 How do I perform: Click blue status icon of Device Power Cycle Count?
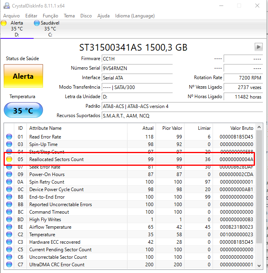[9, 189]
